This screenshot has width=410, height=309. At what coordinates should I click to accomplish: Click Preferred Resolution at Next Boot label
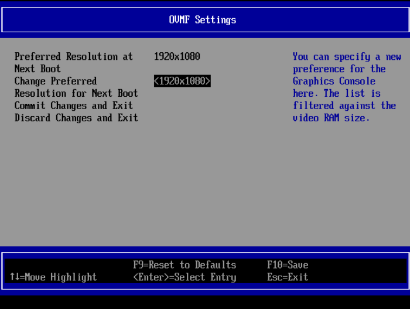click(74, 62)
